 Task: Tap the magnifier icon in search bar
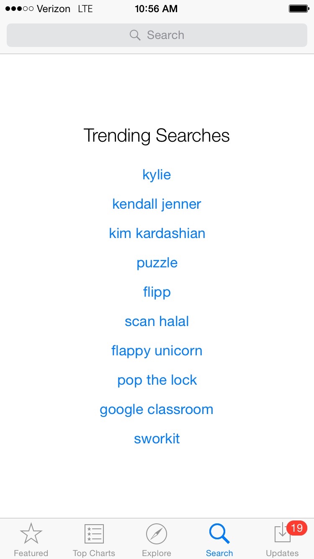pos(135,35)
